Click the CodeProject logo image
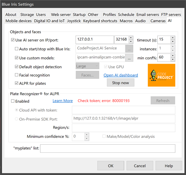 pyautogui.click(x=161, y=75)
